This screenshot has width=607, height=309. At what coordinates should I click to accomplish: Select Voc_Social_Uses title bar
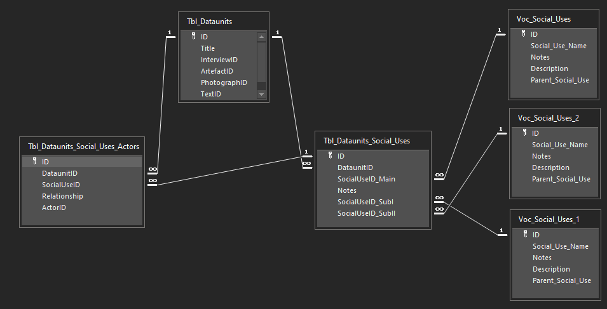pos(554,19)
